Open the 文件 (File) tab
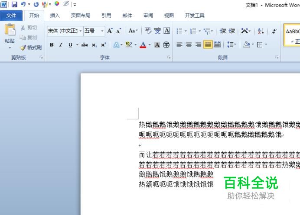The width and height of the screenshot is (300, 215). click(11, 16)
